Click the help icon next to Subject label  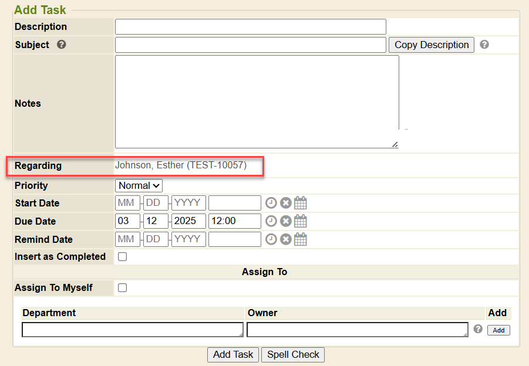click(x=62, y=45)
